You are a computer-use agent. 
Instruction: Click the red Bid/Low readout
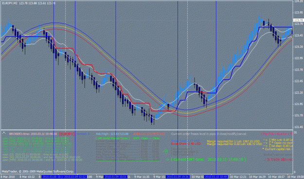pos(149,134)
